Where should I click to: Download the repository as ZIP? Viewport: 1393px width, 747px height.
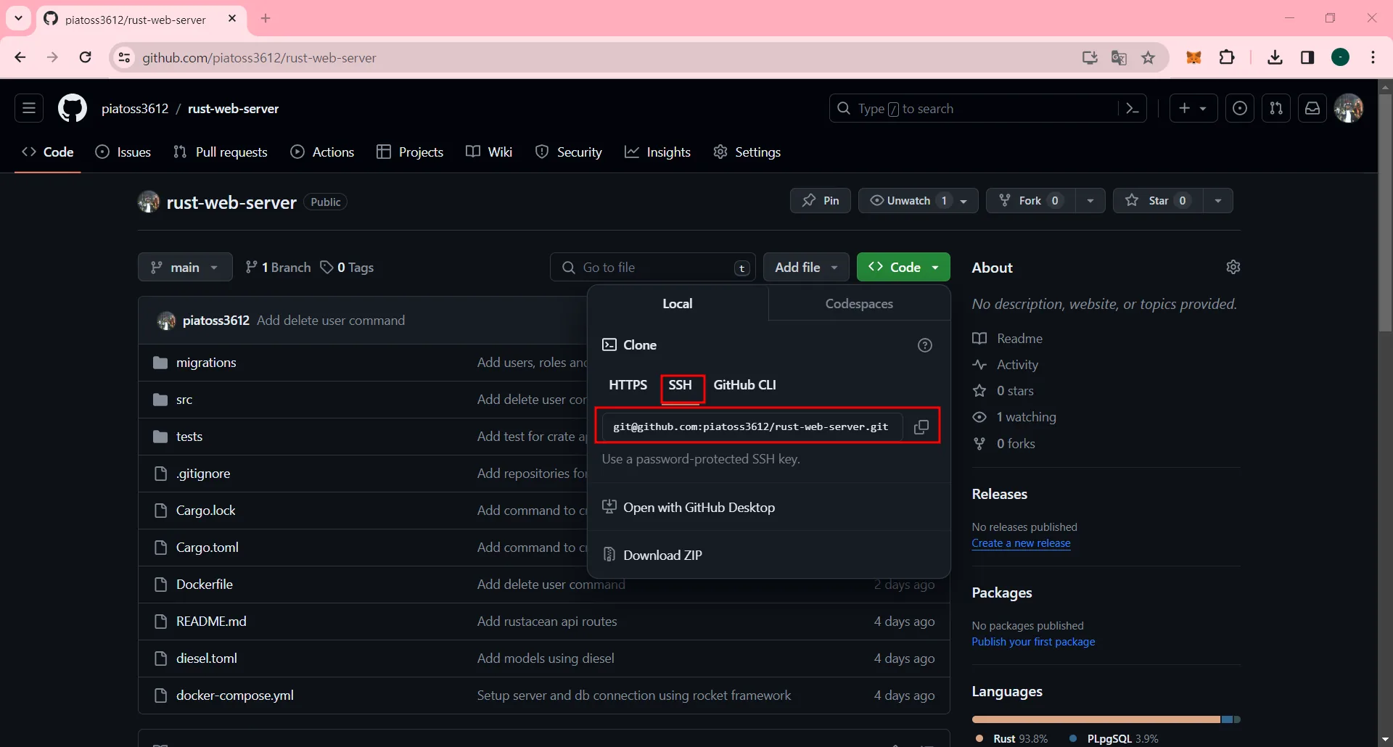coord(652,556)
